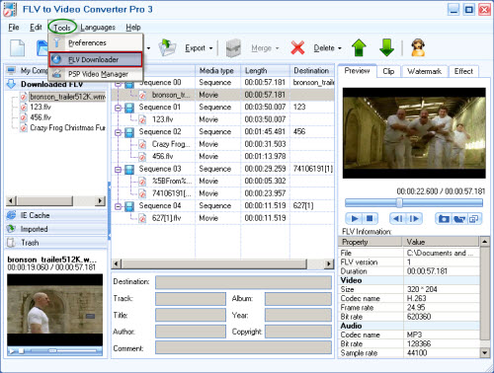This screenshot has width=494, height=373.
Task: Open the Imported section
Action: (x=56, y=229)
